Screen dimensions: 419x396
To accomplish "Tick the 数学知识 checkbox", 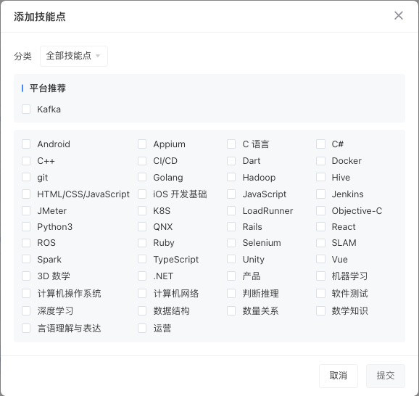I will pos(320,310).
